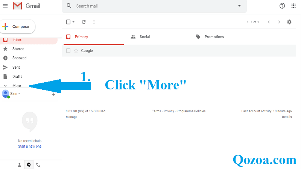The image size is (301, 169).
Task: Open the main menu hamburger icon
Action: [5, 6]
